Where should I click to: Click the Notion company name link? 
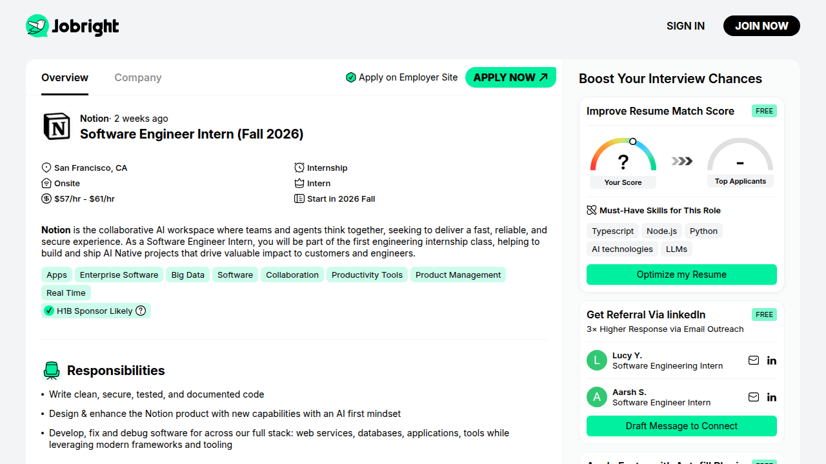tap(94, 119)
